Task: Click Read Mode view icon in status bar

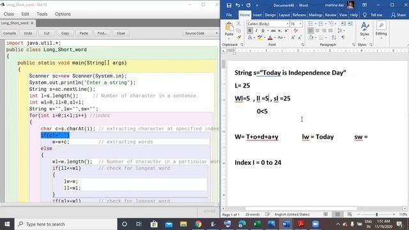Action: pos(325,215)
